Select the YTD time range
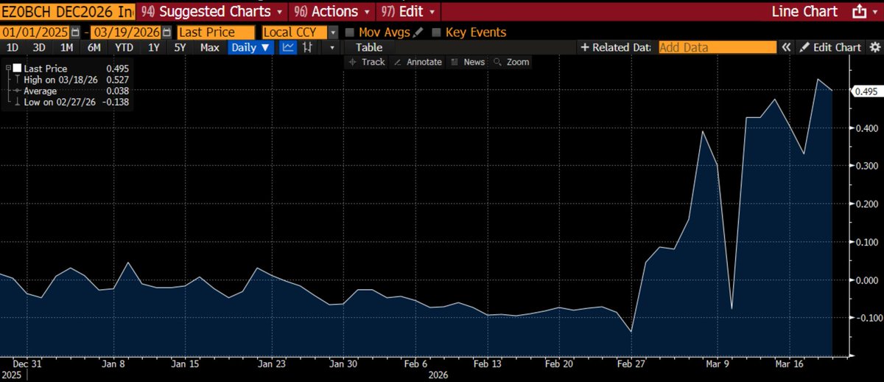Image resolution: width=884 pixels, height=382 pixels. [x=124, y=47]
